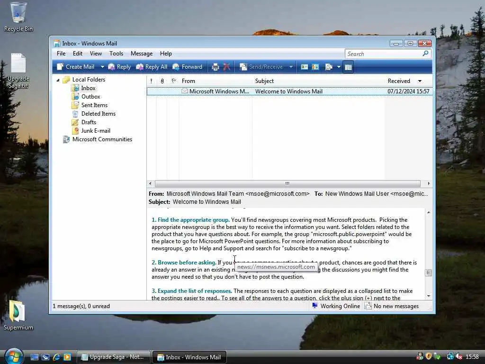
Task: Open the Find dropdown arrow in the toolbar
Action: 338,67
